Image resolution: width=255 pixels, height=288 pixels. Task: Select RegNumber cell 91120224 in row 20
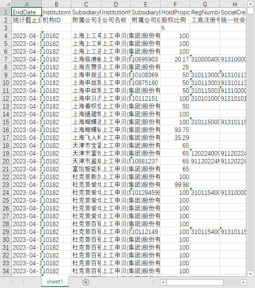[205, 161]
